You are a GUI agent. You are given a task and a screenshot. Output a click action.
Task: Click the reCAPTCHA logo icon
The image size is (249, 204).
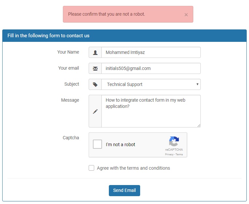[174, 142]
